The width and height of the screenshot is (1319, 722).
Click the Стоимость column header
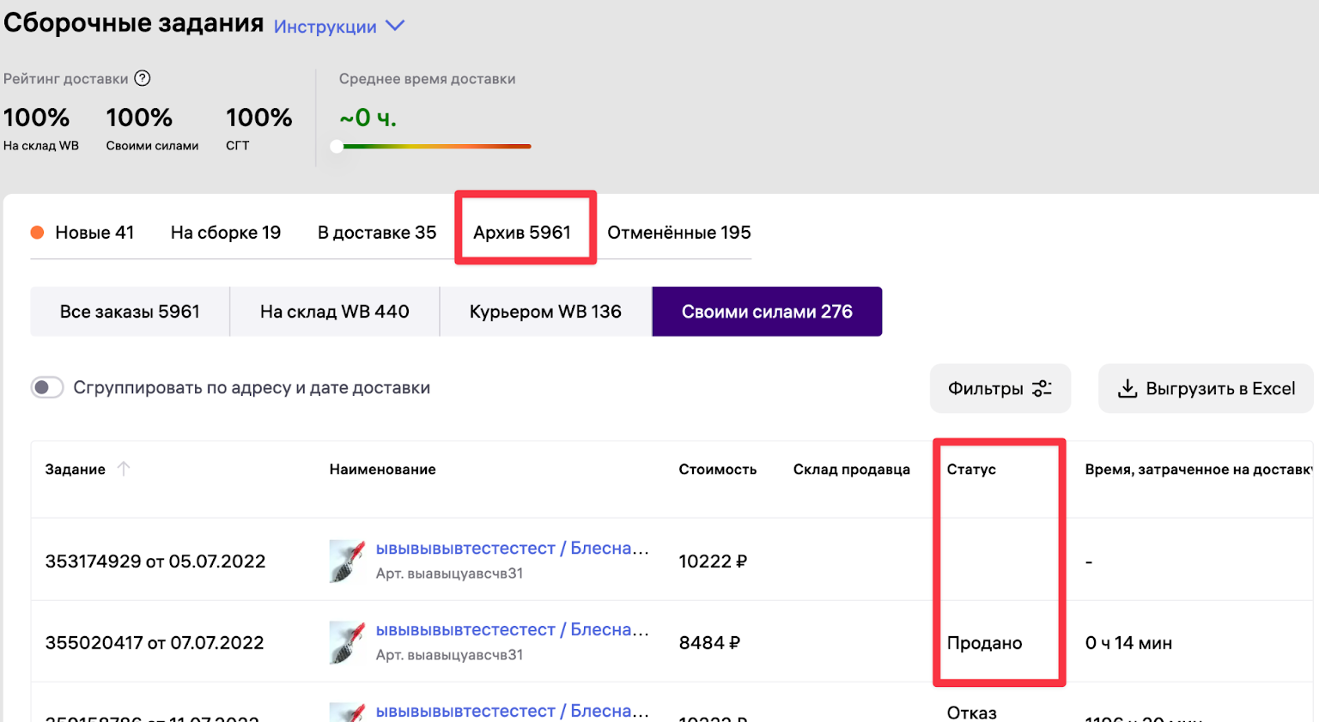tap(718, 470)
